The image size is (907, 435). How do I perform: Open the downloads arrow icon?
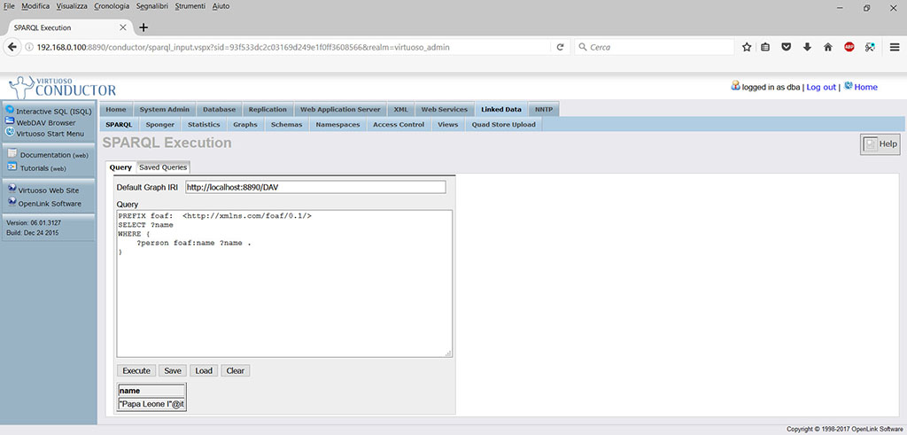click(x=807, y=48)
